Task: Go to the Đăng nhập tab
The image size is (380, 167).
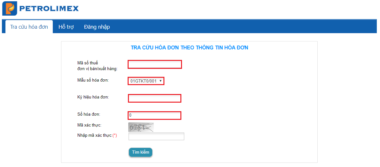Action: point(97,27)
